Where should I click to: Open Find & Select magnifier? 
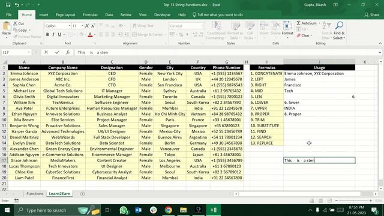point(339,31)
